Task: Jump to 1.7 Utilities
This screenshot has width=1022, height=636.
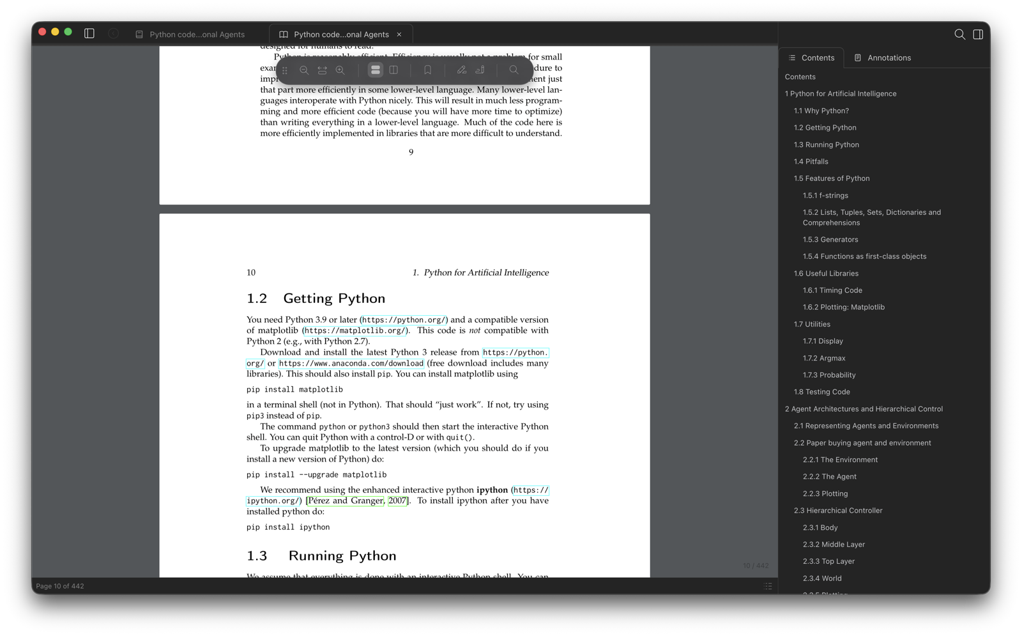Action: [x=812, y=324]
